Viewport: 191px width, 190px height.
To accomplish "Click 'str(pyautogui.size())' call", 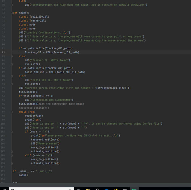I will tap(113, 88).
